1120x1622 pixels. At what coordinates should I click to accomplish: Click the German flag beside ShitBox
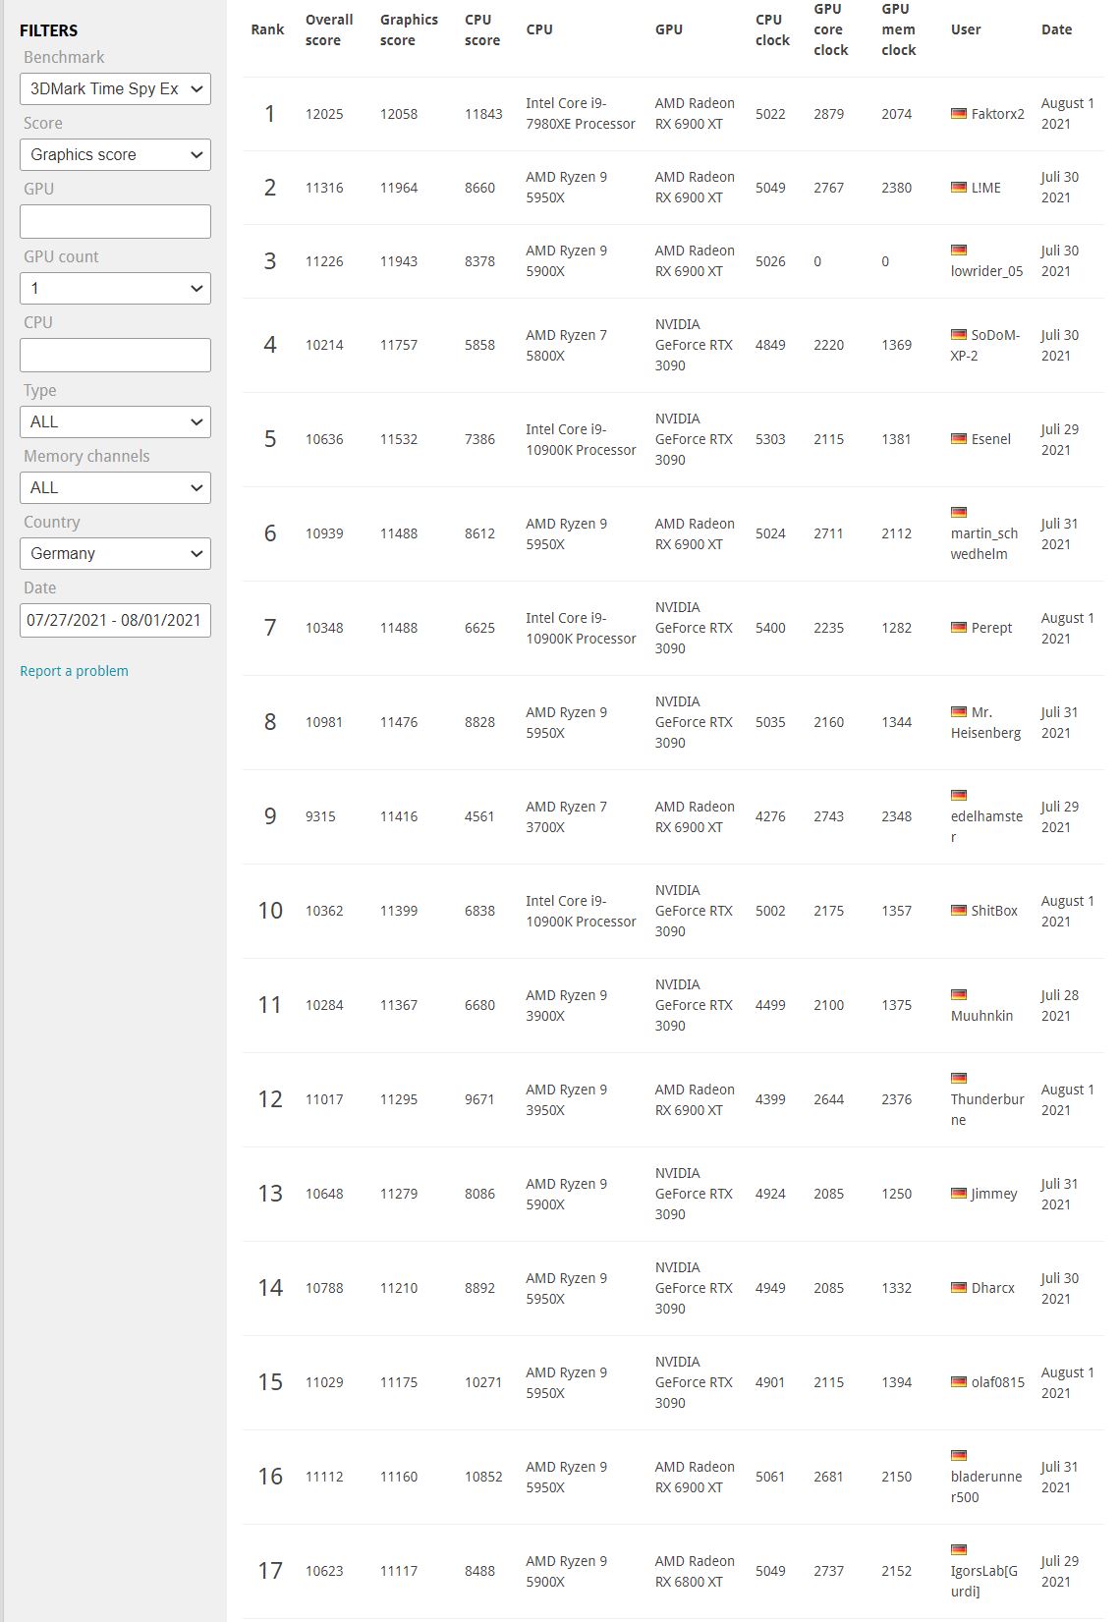959,910
